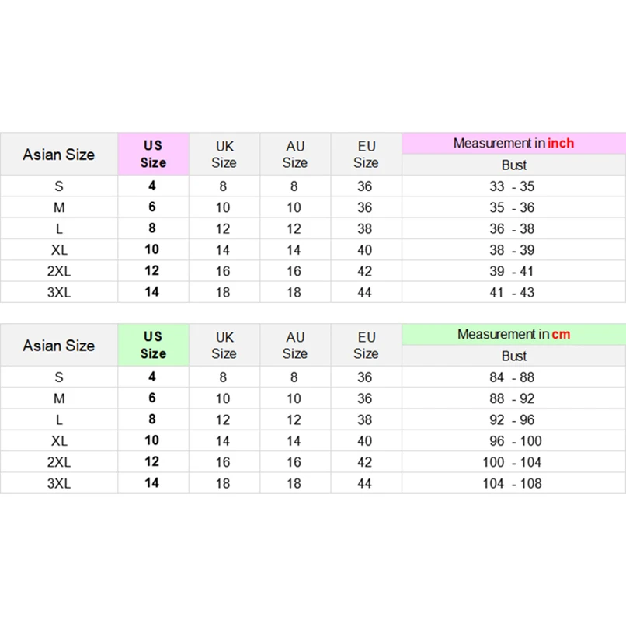626x626 pixels.
Task: Click the Asian Size header in cm table
Action: click(59, 345)
